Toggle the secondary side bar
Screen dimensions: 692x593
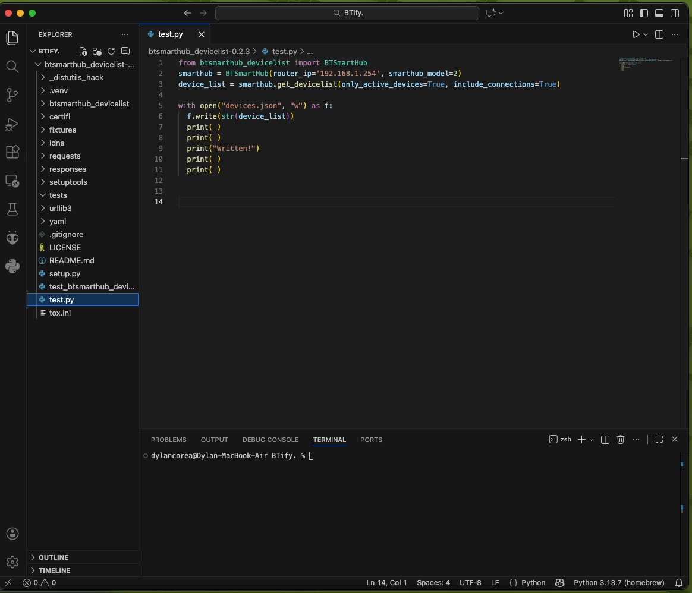pyautogui.click(x=675, y=13)
